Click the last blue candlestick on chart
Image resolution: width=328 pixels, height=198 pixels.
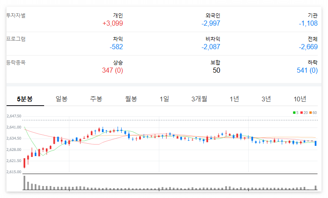316,143
